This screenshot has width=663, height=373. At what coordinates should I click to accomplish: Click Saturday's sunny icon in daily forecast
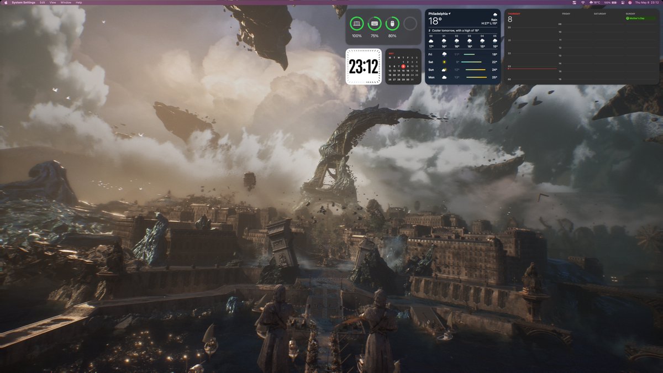[444, 62]
